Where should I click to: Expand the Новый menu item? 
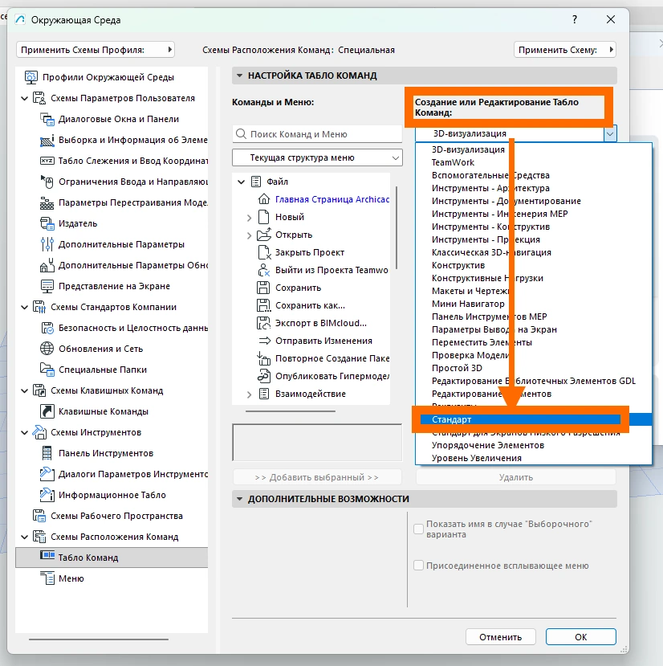[x=249, y=218]
